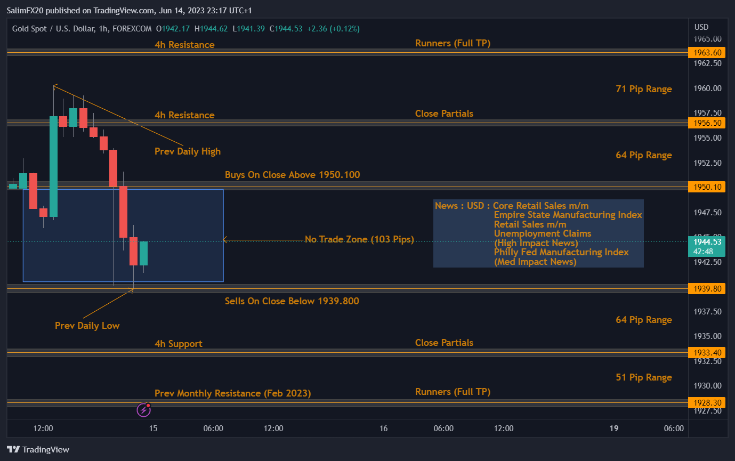
Task: Select the 'Buys On Close Above 1950.100' text
Action: pyautogui.click(x=292, y=175)
